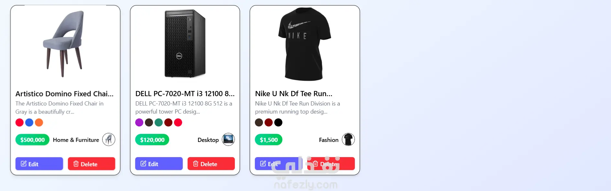Delete the Nike Tee Run product
611x191 pixels.
click(x=331, y=164)
